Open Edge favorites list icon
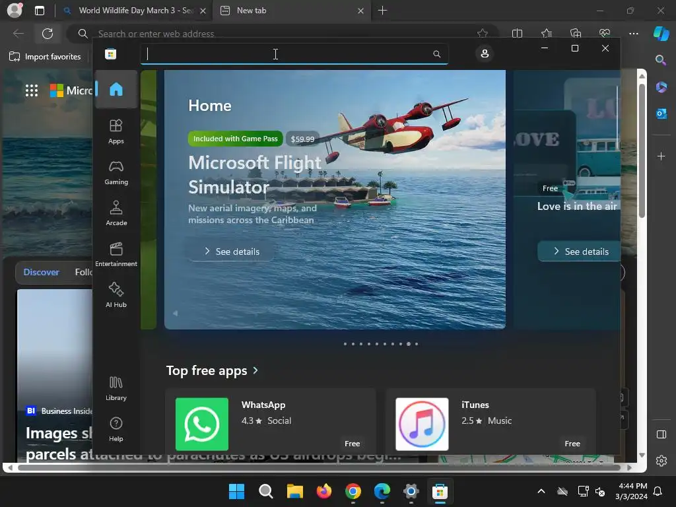 546,33
